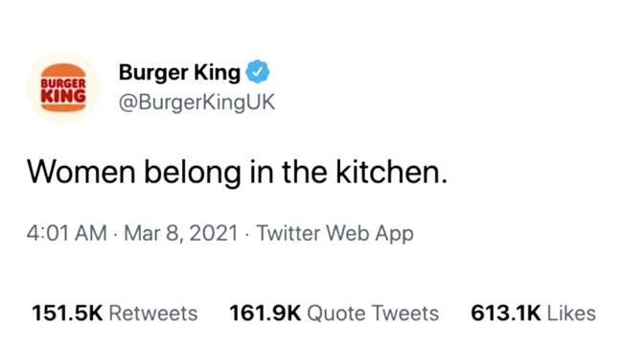Click the 151.5K retweet count number
This screenshot has height=351, width=623.
pos(67,314)
